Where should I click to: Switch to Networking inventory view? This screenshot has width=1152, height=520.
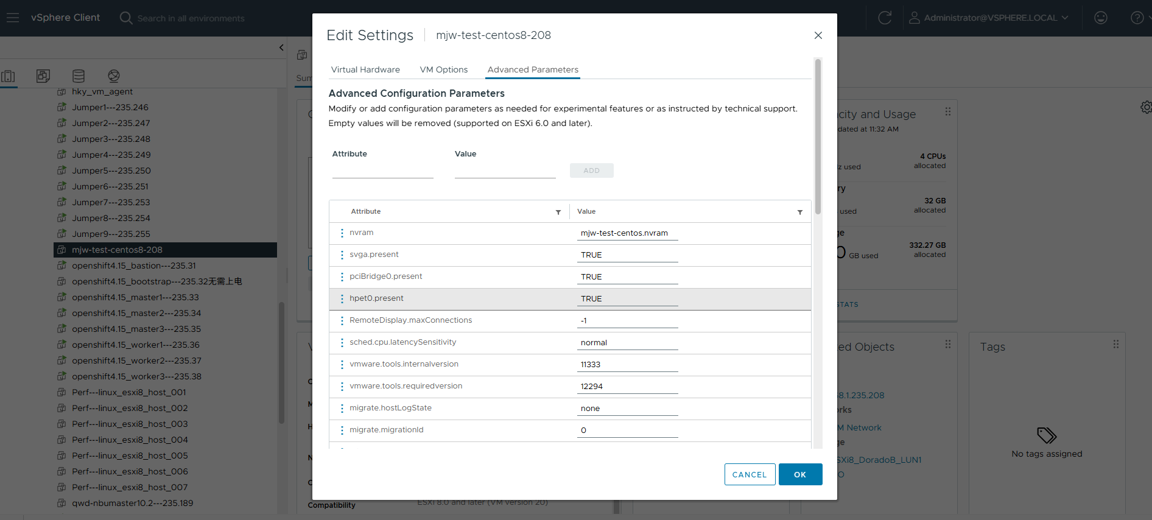[x=114, y=76]
